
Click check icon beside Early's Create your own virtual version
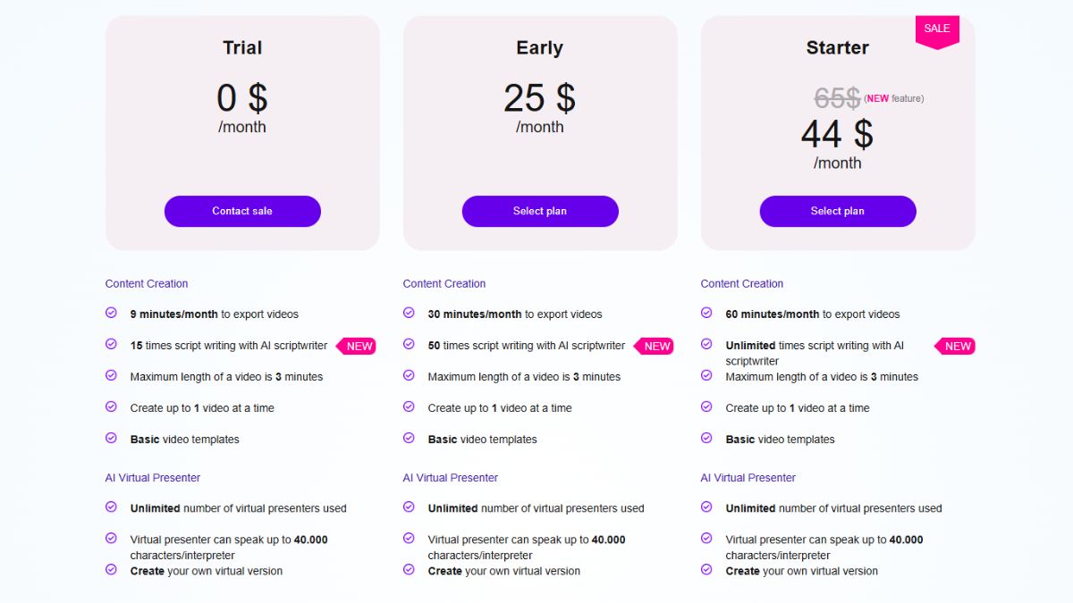409,569
